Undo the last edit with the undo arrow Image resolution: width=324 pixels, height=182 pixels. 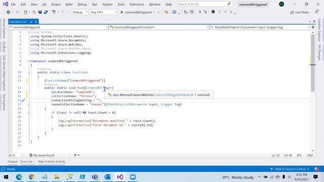coord(54,12)
